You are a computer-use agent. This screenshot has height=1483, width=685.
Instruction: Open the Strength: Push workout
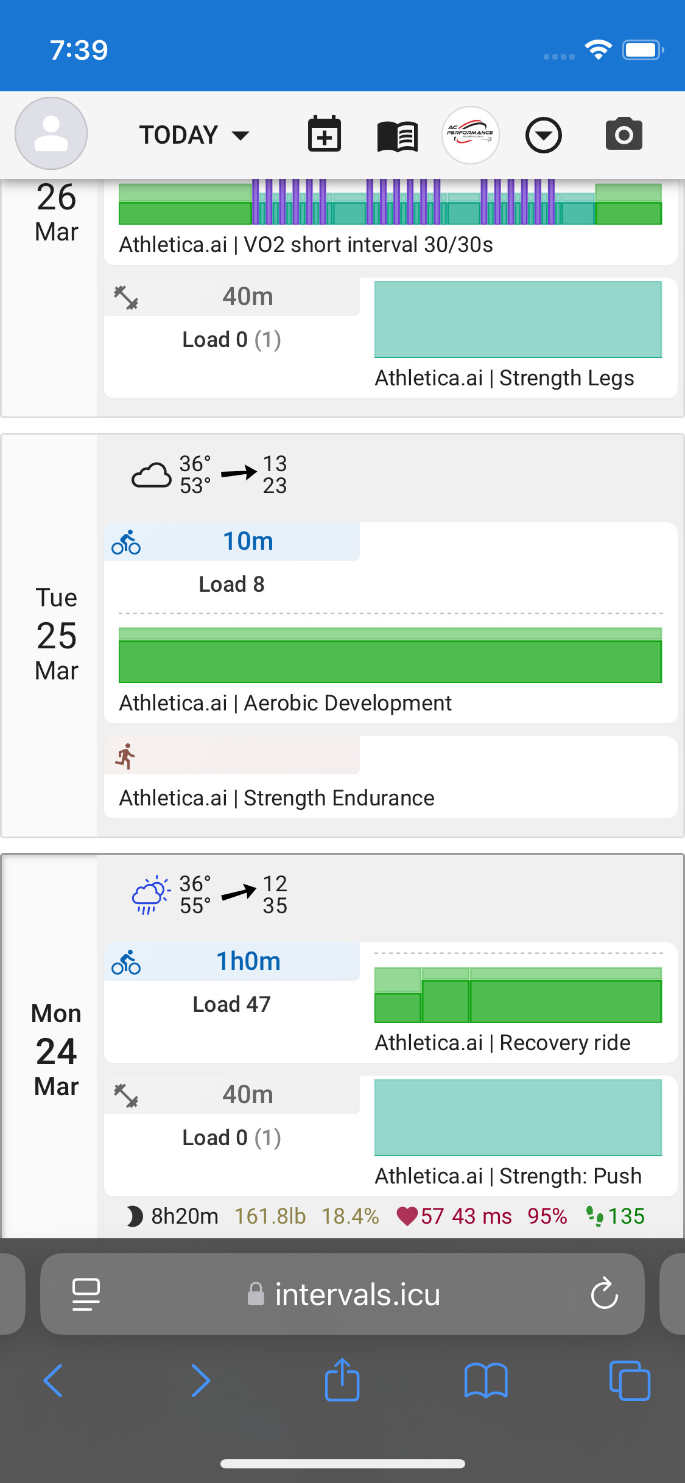pyautogui.click(x=508, y=1176)
